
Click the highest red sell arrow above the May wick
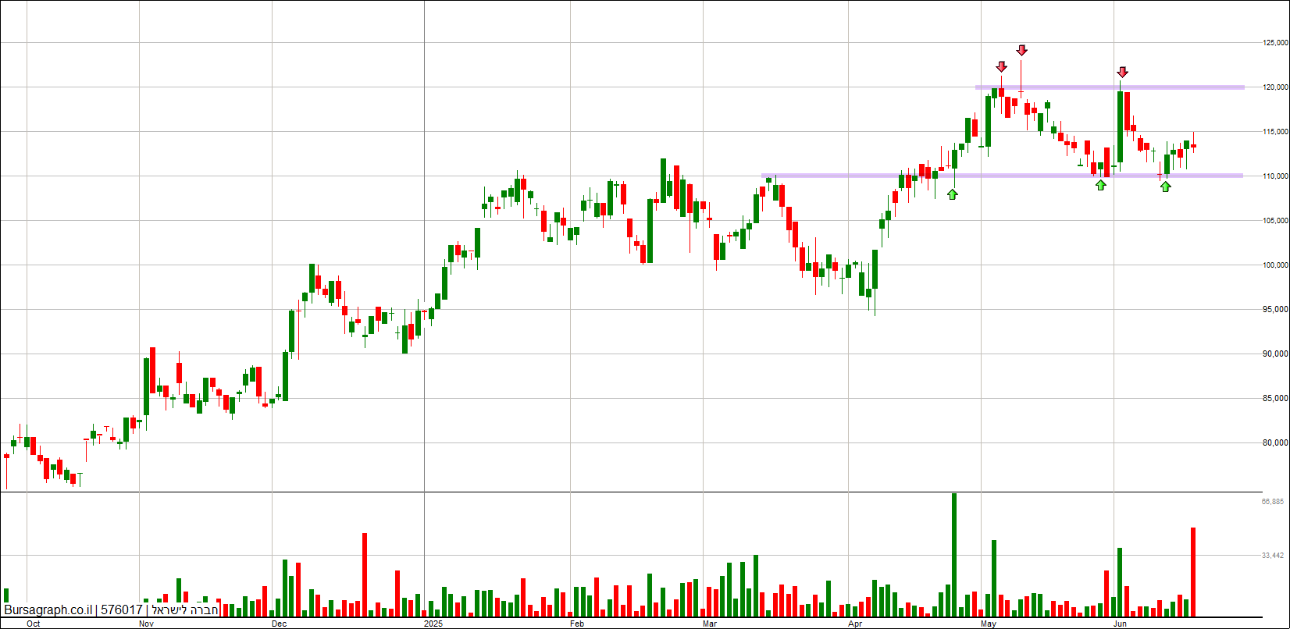click(1021, 50)
